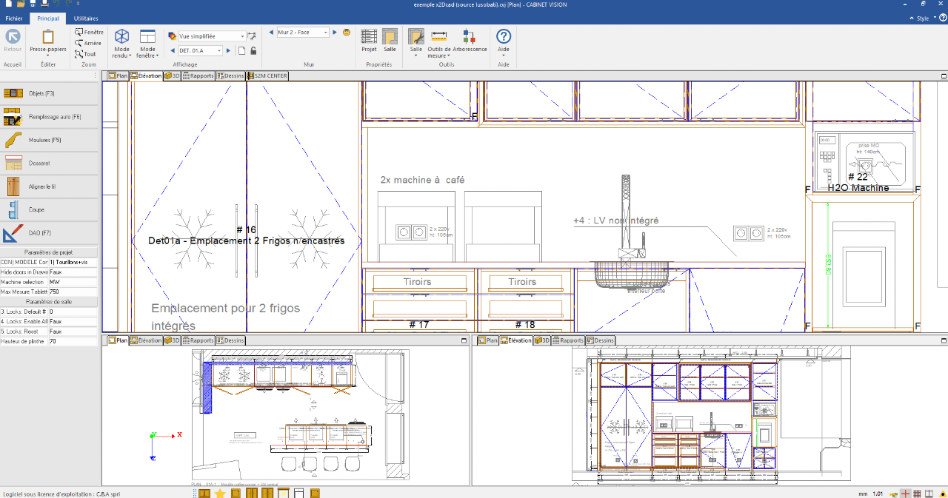Open the Vue simplifiée dropdown
The image size is (948, 498).
click(x=241, y=36)
